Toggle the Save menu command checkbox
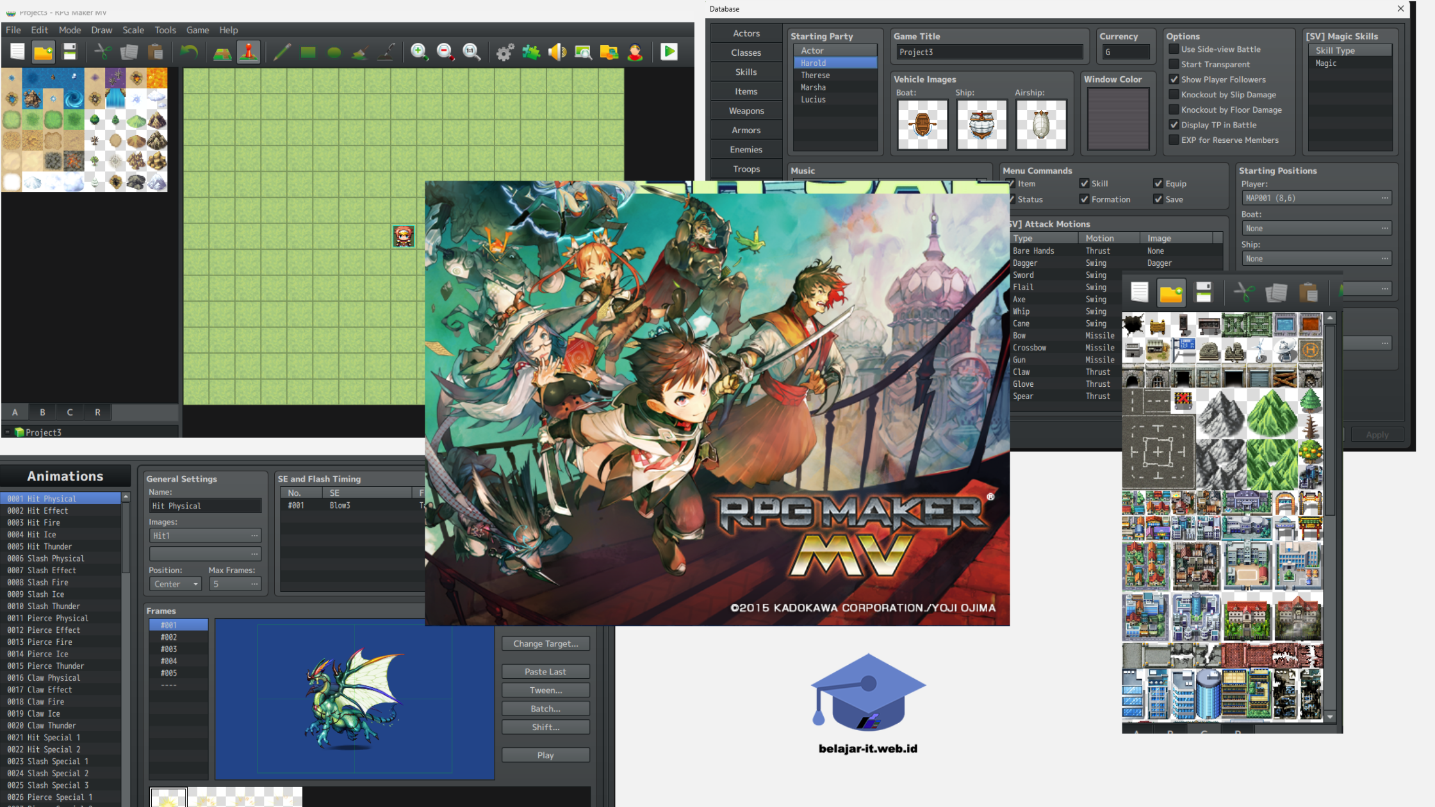Image resolution: width=1435 pixels, height=807 pixels. pyautogui.click(x=1158, y=199)
